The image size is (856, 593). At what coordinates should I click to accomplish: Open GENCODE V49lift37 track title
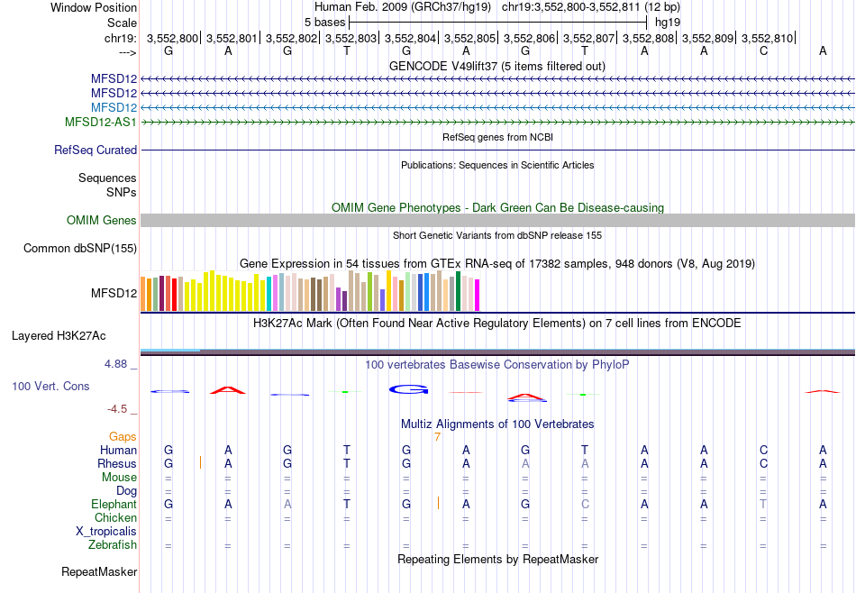(497, 66)
